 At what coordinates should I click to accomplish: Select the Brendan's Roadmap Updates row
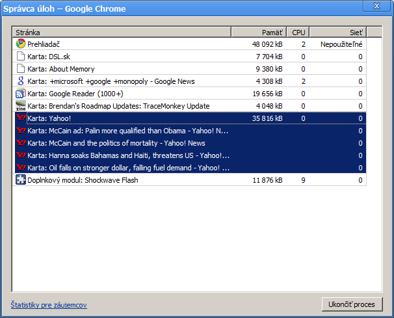[x=190, y=105]
